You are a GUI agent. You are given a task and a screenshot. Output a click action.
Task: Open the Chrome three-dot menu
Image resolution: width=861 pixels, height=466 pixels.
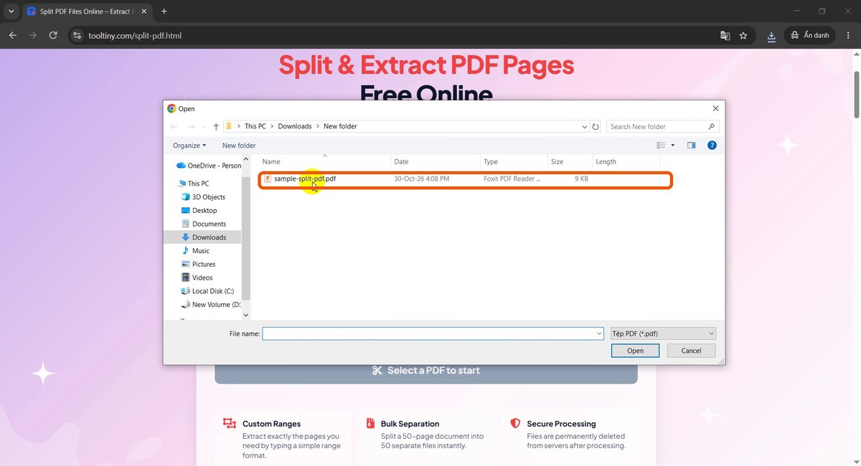pos(848,35)
